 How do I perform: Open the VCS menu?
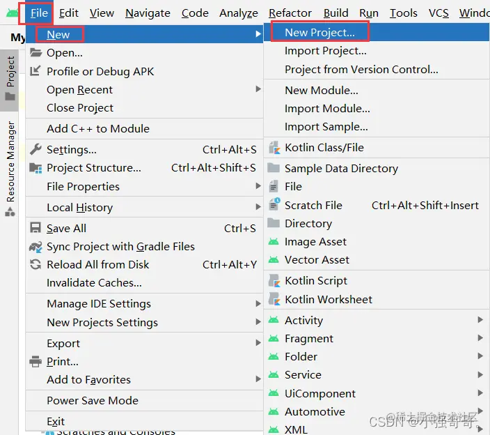438,13
